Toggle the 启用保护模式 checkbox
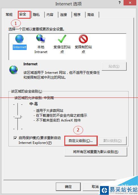The width and height of the screenshot is (138, 195). coord(15,138)
